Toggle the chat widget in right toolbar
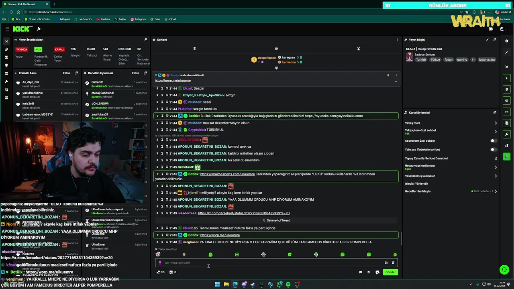The height and width of the screenshot is (289, 514). point(507,100)
